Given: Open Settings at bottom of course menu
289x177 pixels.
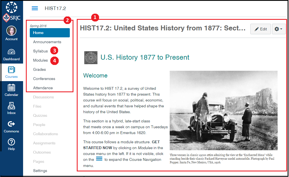Looking at the screenshot, I should click(x=40, y=171).
